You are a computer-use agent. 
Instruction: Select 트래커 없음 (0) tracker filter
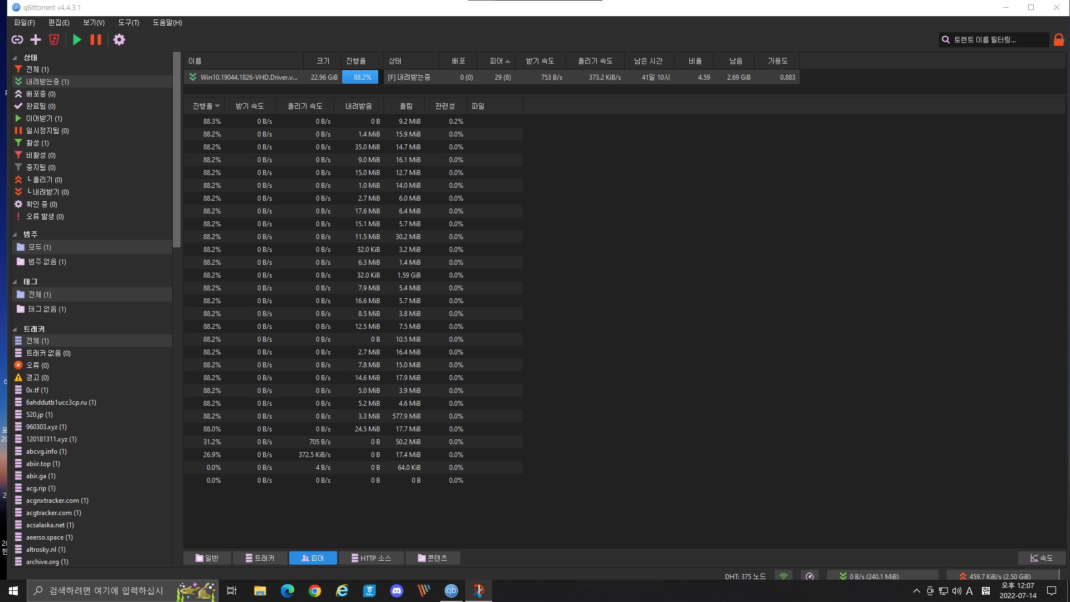pyautogui.click(x=92, y=353)
